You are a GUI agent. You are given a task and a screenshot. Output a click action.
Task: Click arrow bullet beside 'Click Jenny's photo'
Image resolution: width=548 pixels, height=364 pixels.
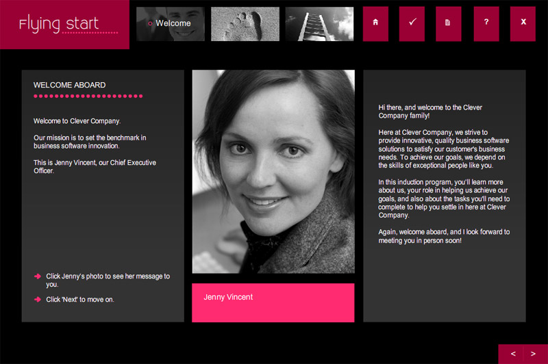coord(38,276)
